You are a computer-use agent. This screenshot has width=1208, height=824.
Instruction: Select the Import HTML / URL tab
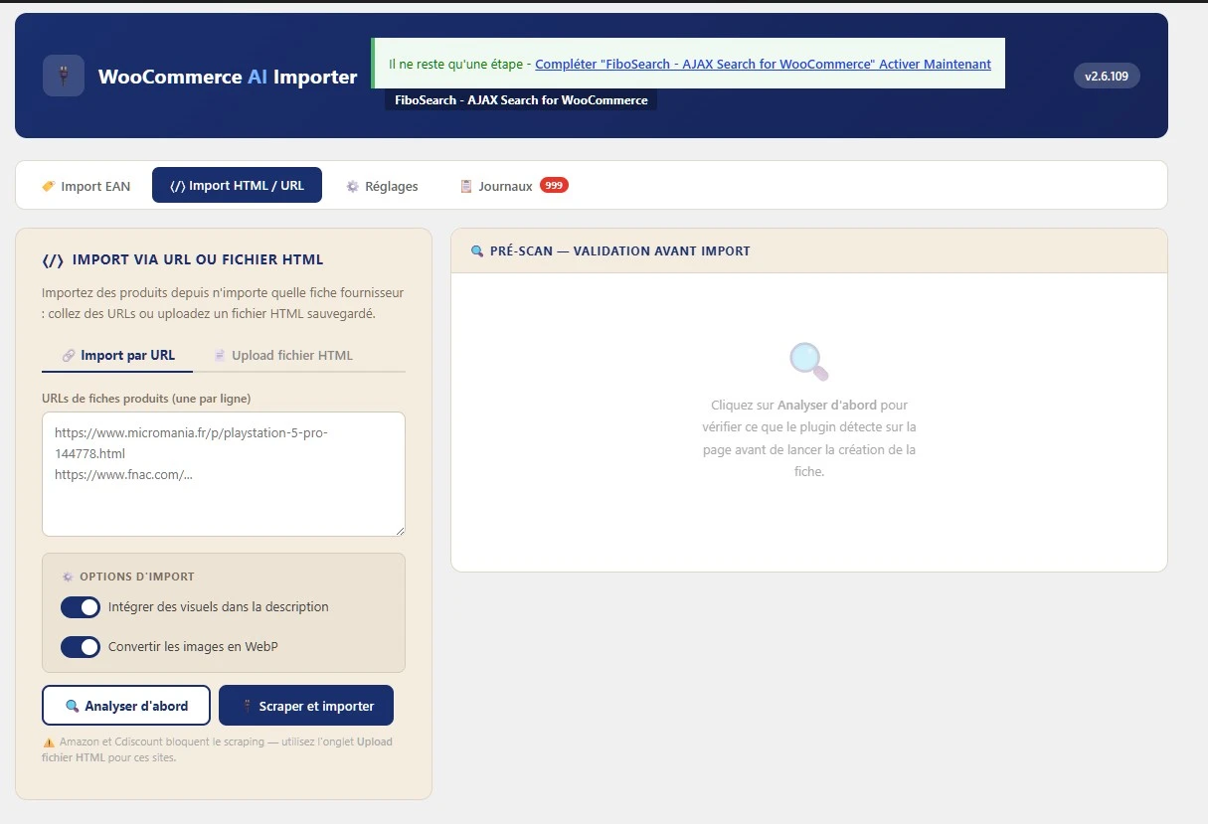pos(237,185)
